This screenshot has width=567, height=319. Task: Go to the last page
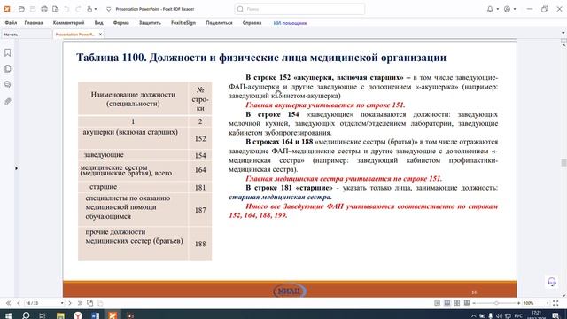click(x=80, y=303)
